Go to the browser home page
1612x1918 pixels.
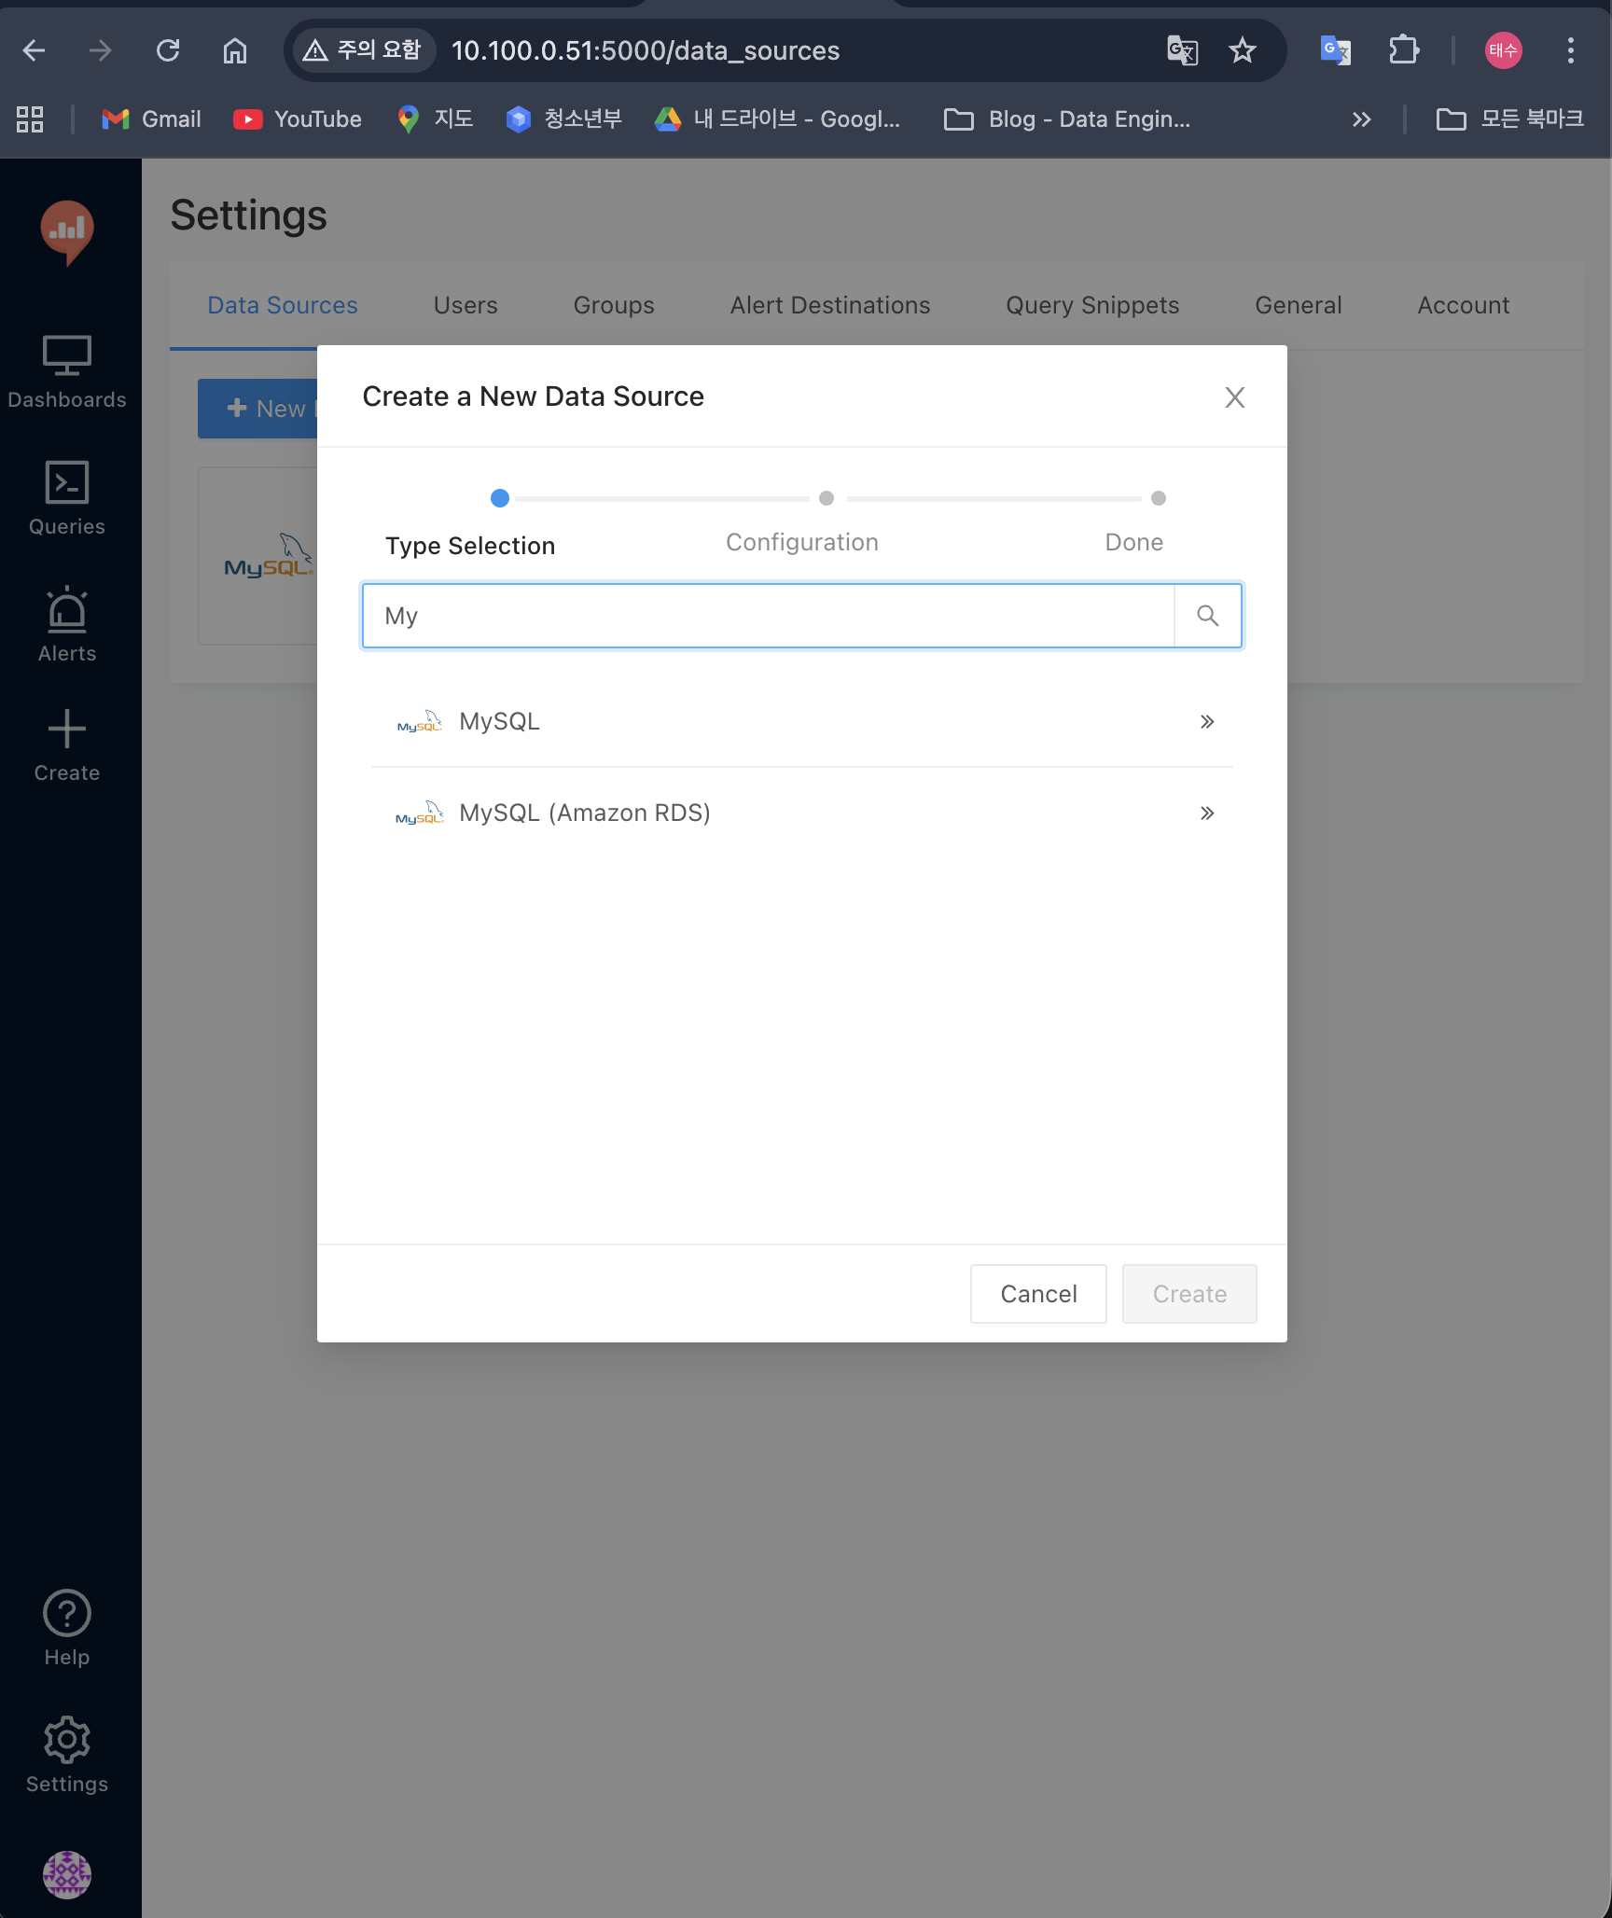pos(235,50)
